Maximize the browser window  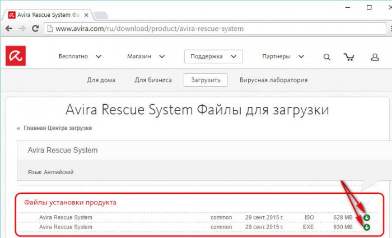click(369, 7)
